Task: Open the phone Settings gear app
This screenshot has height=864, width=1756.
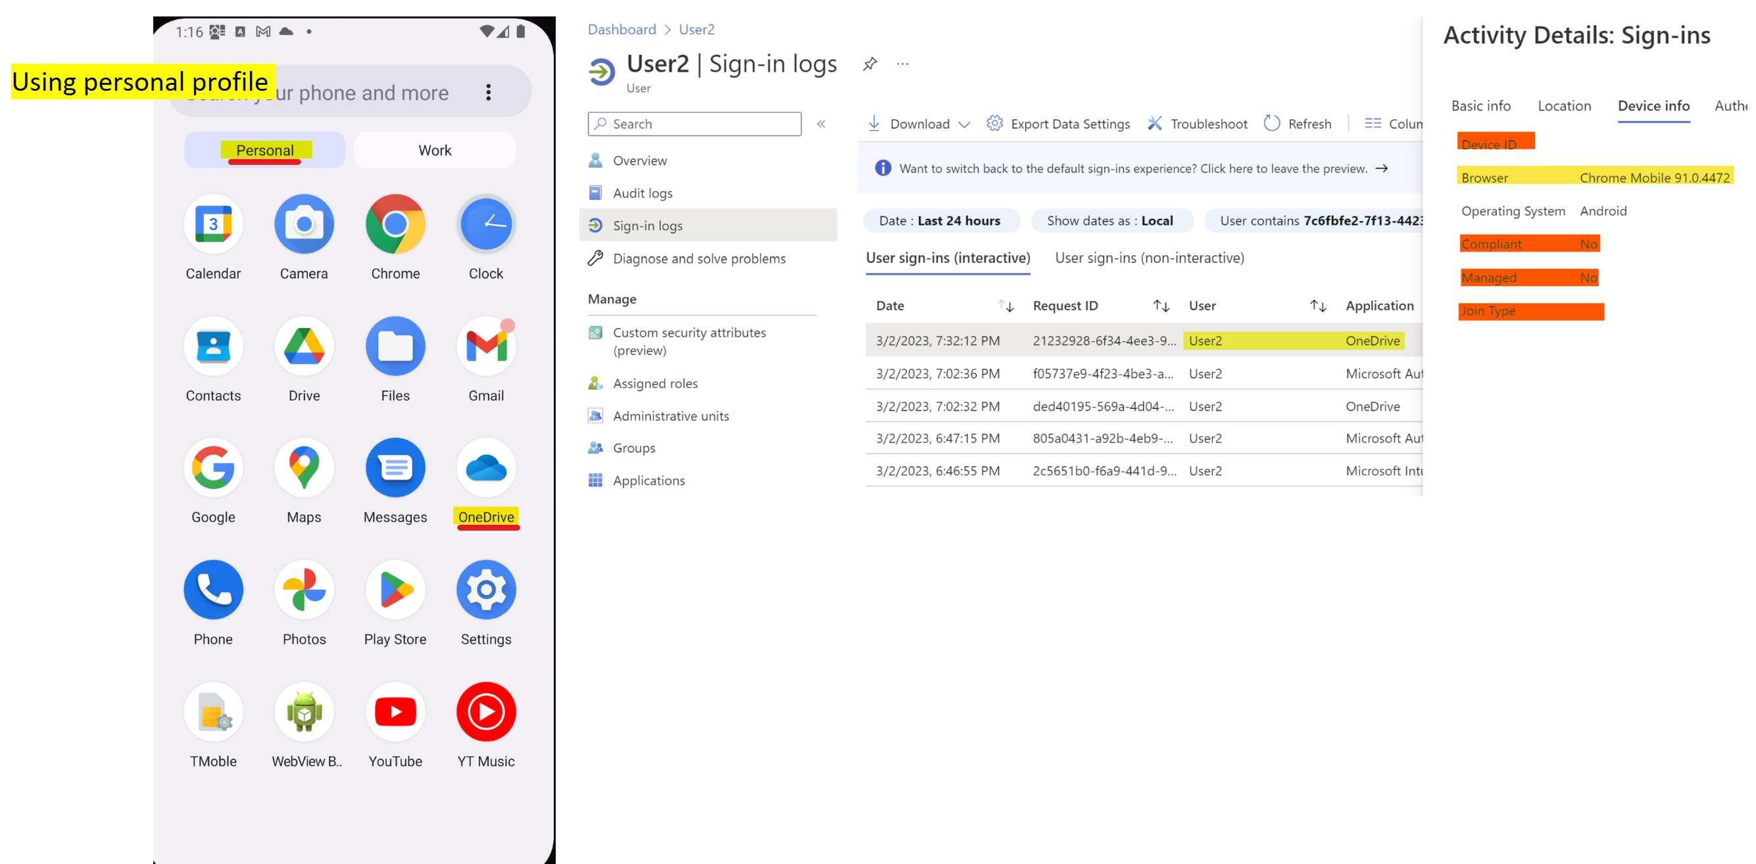Action: [485, 590]
